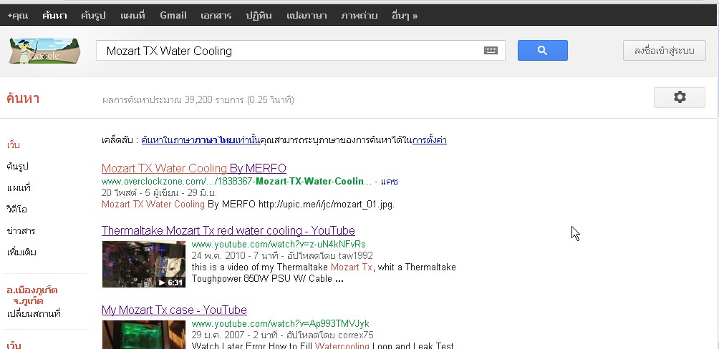Select ค้นหา in the top bar
The width and height of the screenshot is (719, 349).
pyautogui.click(x=54, y=16)
